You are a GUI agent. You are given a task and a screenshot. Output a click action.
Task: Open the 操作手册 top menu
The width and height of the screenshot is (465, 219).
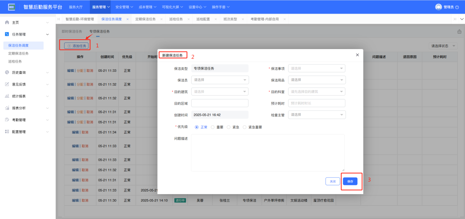[x=221, y=7]
